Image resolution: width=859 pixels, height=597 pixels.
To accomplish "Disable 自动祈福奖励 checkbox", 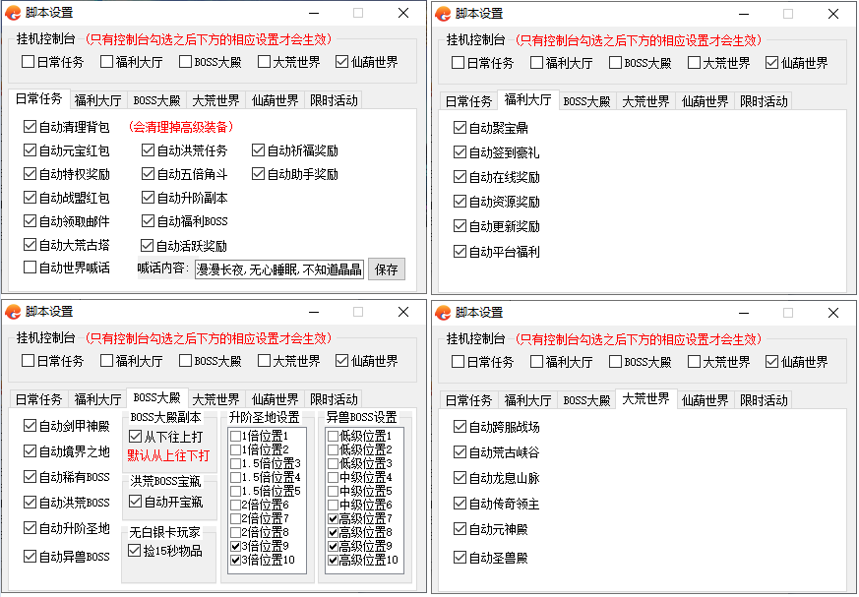I will click(x=259, y=150).
